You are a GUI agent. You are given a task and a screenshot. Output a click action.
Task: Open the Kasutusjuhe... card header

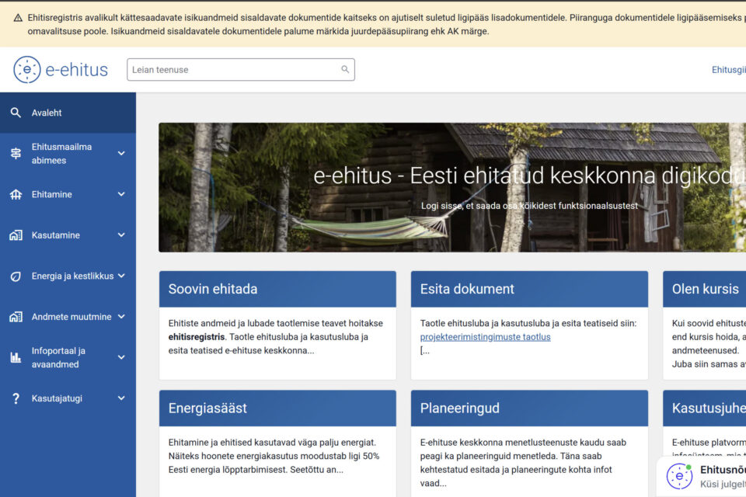(x=705, y=408)
